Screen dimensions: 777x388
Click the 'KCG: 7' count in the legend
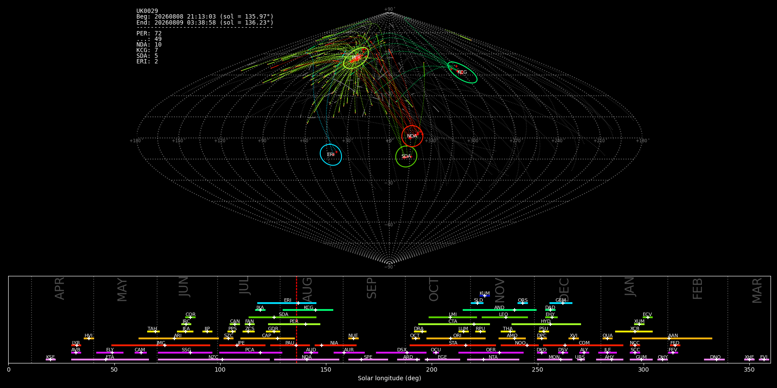coord(147,50)
